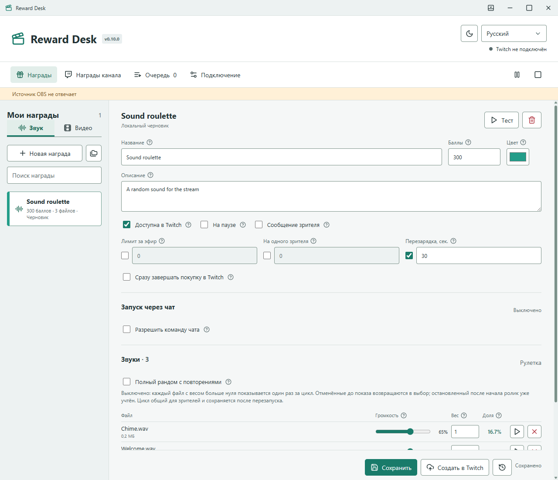This screenshot has height=480, width=558.
Task: Run the Тест button
Action: [x=501, y=120]
